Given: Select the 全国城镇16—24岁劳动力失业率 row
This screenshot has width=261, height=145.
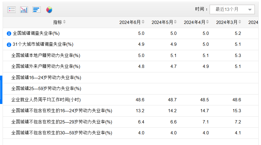Looking at the screenshot, I should click(46, 78).
